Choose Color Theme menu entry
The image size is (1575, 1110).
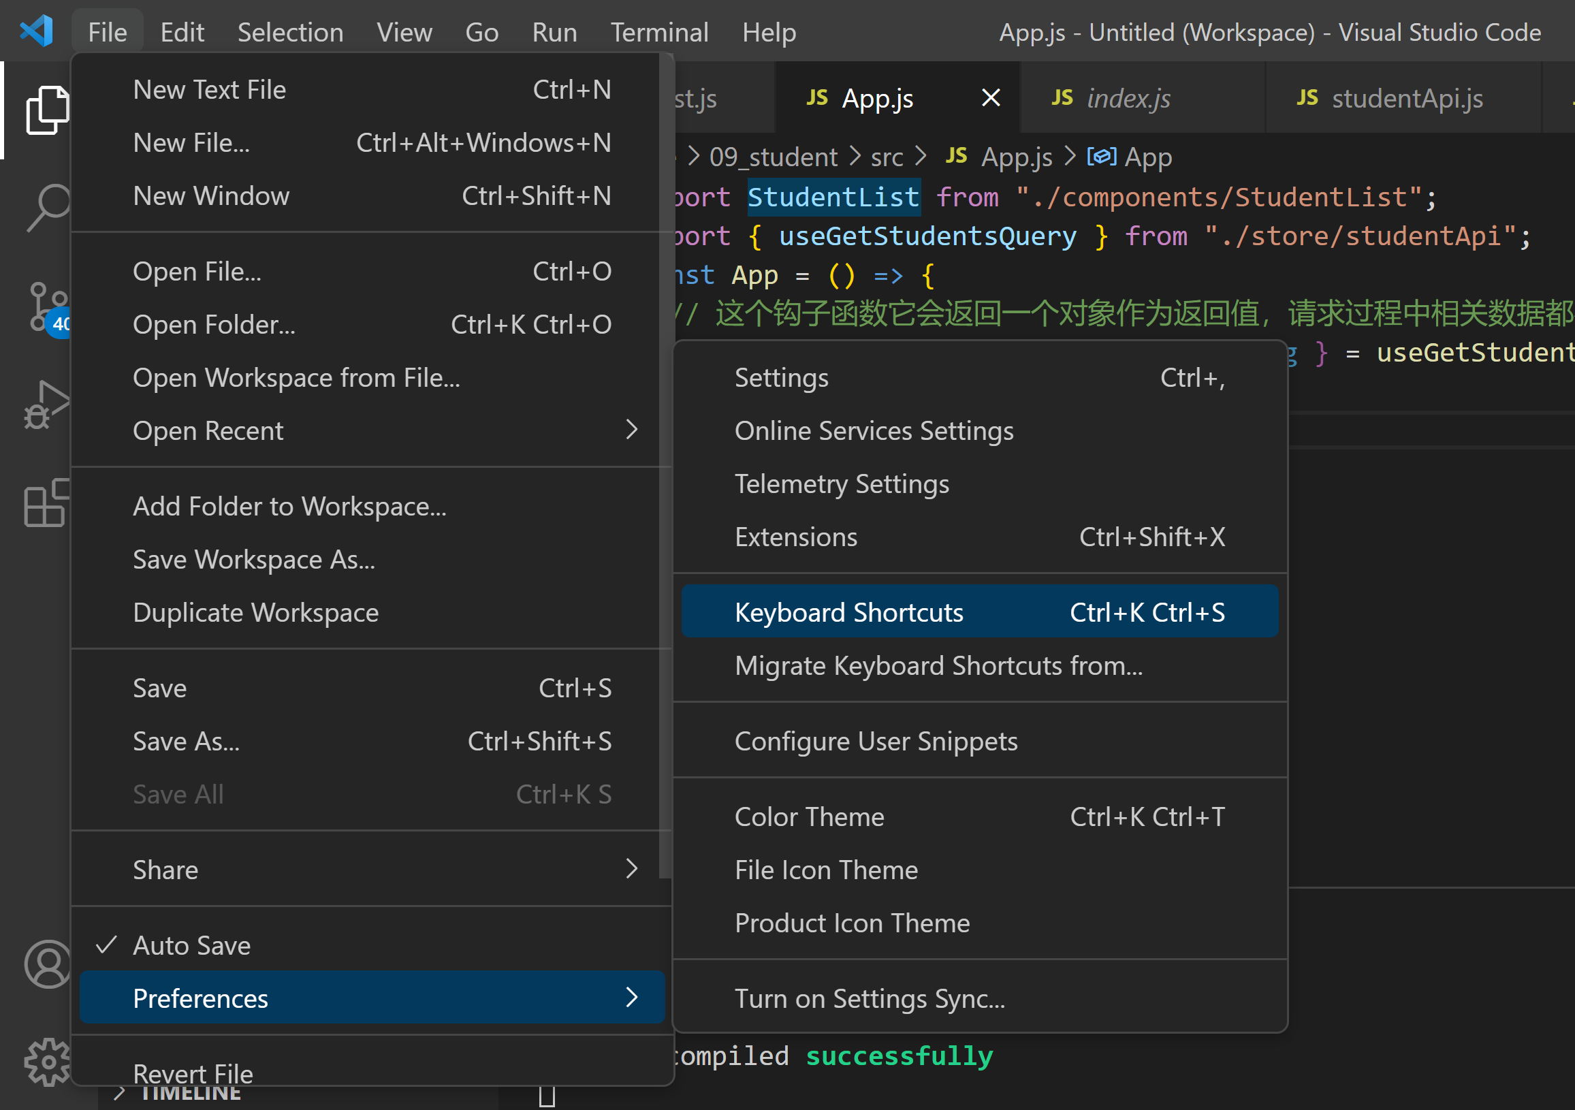[810, 816]
